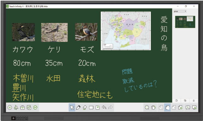203x121 pixels.
Task: Click the yellow text 矢作川
Action: point(23,97)
